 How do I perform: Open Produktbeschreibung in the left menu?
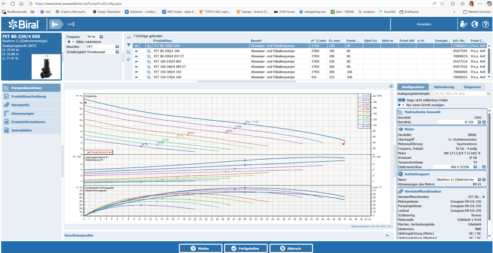tap(29, 96)
